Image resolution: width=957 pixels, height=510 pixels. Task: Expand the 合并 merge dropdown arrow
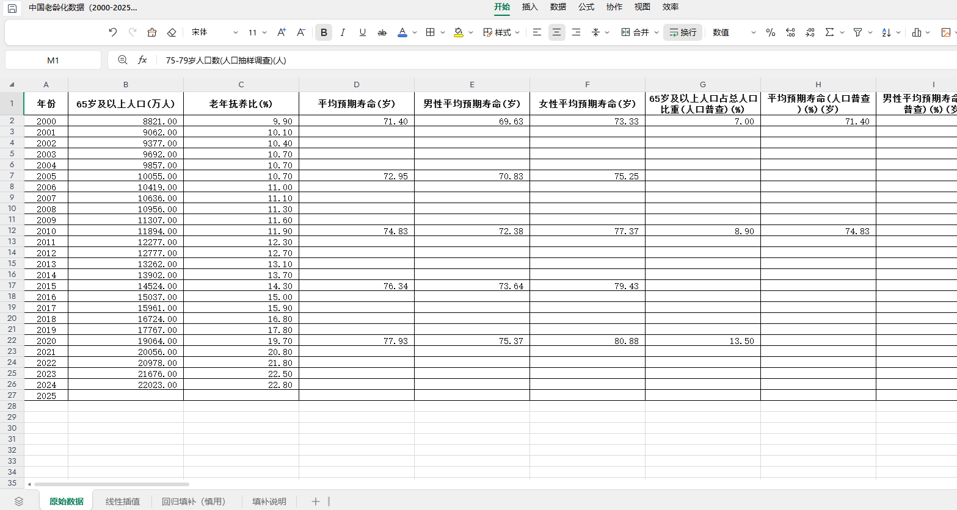tap(657, 32)
